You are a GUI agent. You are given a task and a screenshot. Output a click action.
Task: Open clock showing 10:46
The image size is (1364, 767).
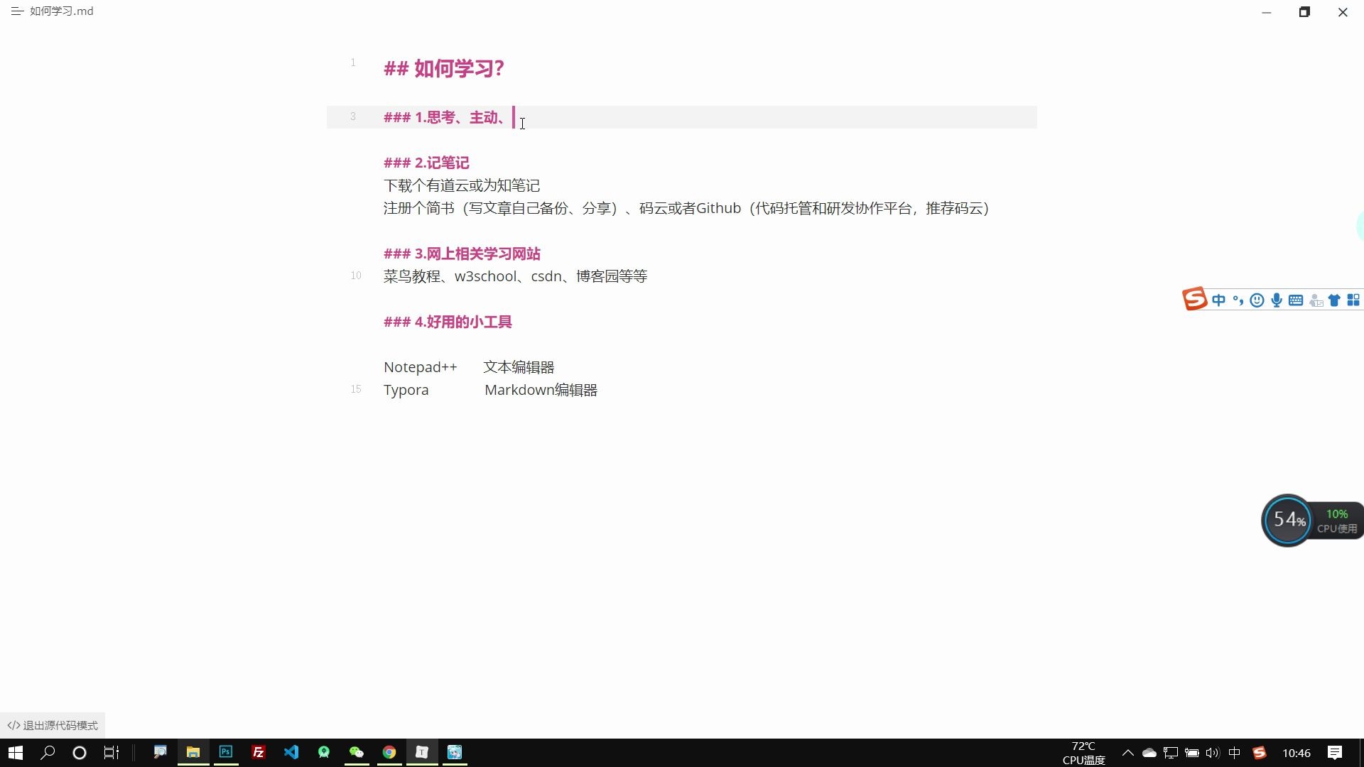coord(1297,753)
